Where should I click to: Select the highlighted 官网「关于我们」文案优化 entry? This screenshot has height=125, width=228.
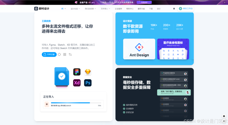174,92
